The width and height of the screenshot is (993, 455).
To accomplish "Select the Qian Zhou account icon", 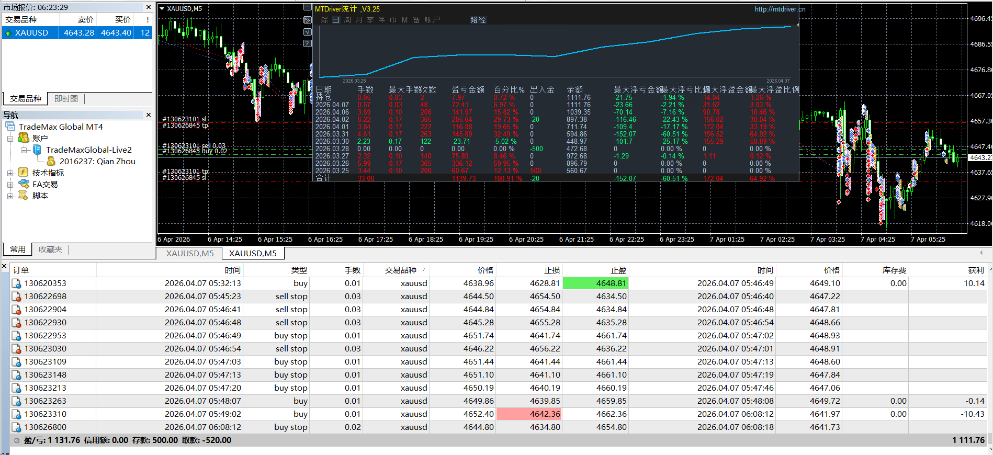I will coord(51,161).
